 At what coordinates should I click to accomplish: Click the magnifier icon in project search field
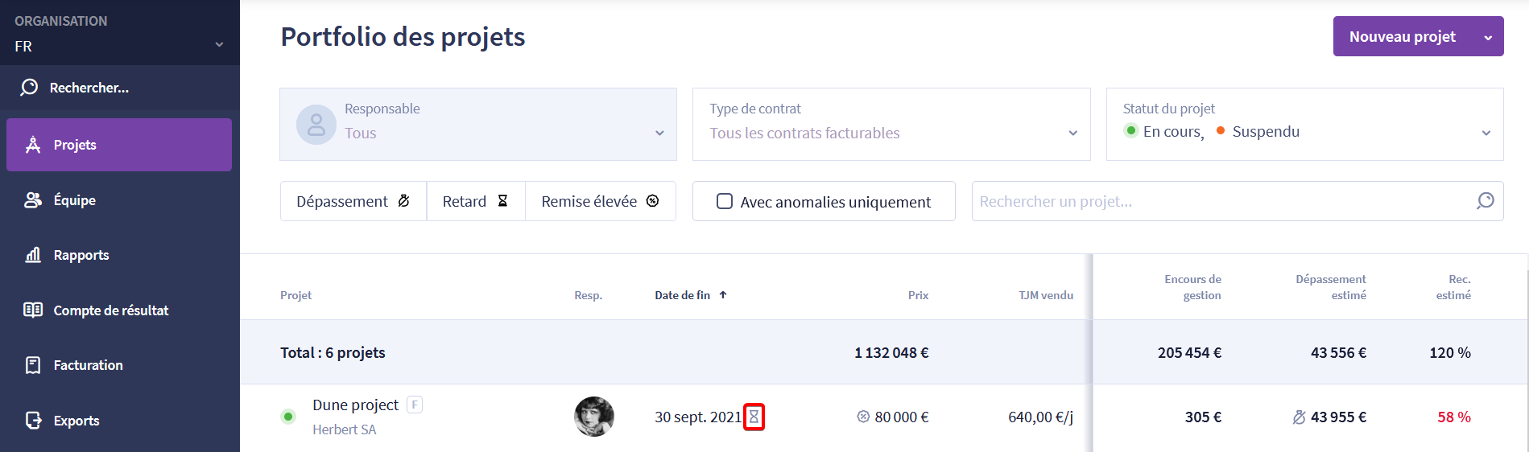coord(1486,201)
